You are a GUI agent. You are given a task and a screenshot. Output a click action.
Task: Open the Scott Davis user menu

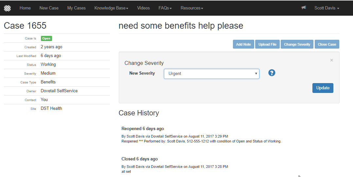pos(327,8)
